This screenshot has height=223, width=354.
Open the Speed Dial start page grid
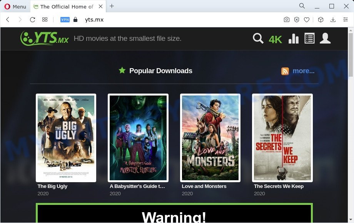pos(45,20)
